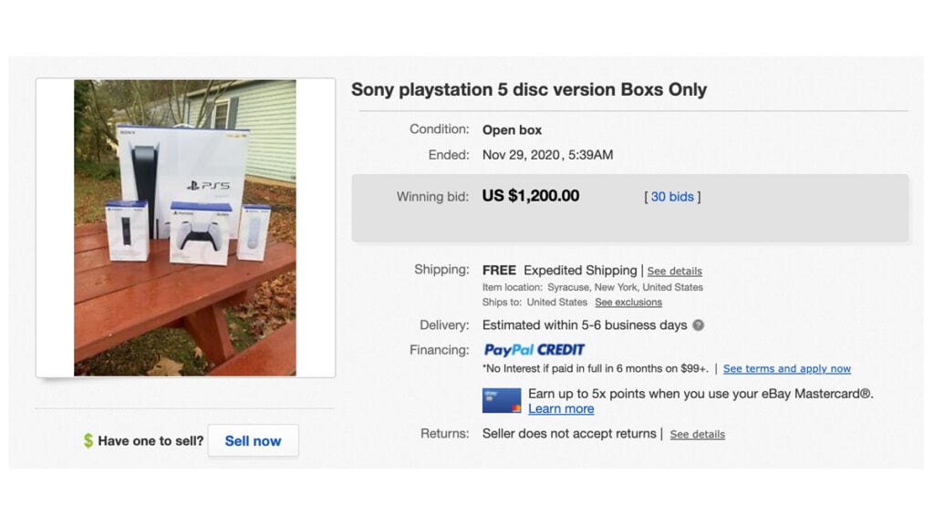Click the Open box condition text

pyautogui.click(x=512, y=130)
